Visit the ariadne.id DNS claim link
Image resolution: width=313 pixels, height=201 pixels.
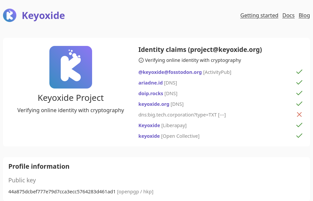(150, 83)
